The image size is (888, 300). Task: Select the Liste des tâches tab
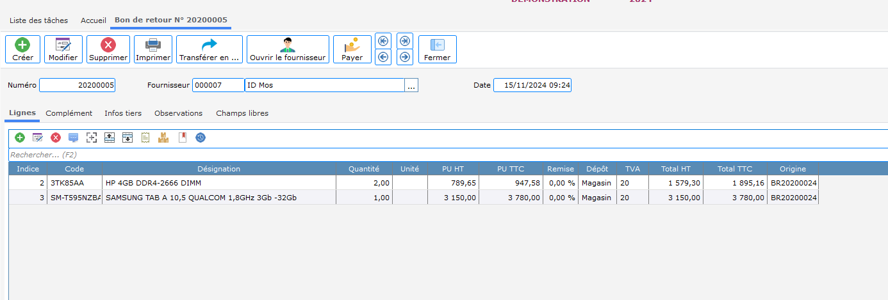pyautogui.click(x=38, y=20)
